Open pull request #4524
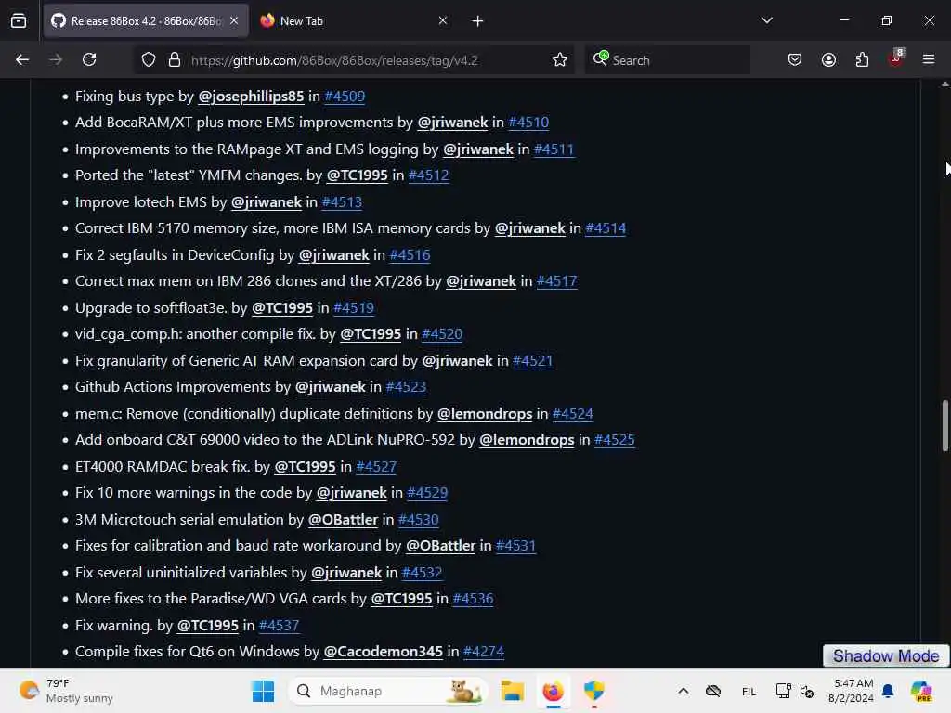The image size is (951, 713). tap(572, 414)
